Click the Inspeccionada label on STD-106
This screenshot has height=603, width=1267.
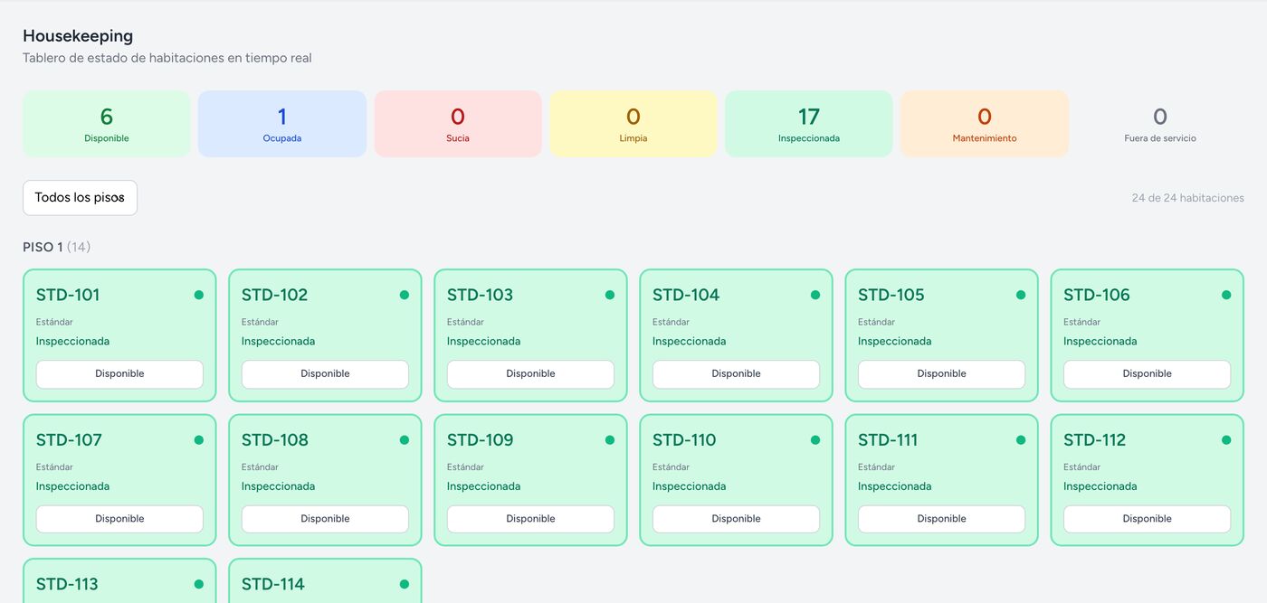[1100, 342]
